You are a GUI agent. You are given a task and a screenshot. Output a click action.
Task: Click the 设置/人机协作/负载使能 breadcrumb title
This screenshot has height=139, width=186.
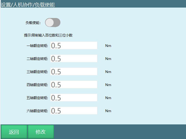(x=28, y=4)
